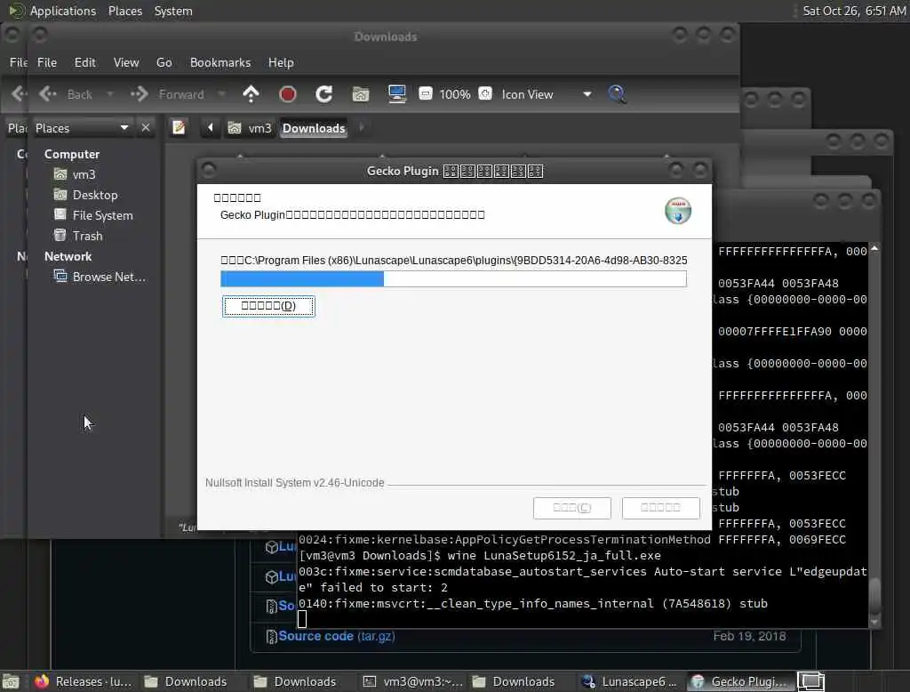This screenshot has height=692, width=910.
Task: Switch to Lunascape6 taskbar item
Action: point(632,681)
